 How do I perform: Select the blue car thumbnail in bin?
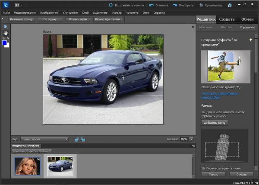(x=60, y=166)
